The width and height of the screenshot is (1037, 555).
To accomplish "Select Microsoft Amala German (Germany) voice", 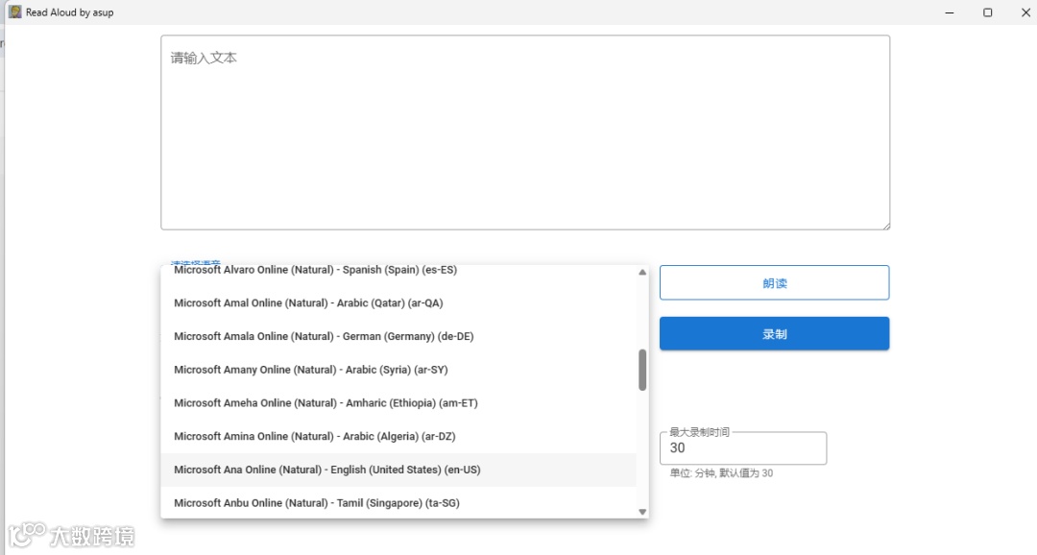I will tap(398, 336).
